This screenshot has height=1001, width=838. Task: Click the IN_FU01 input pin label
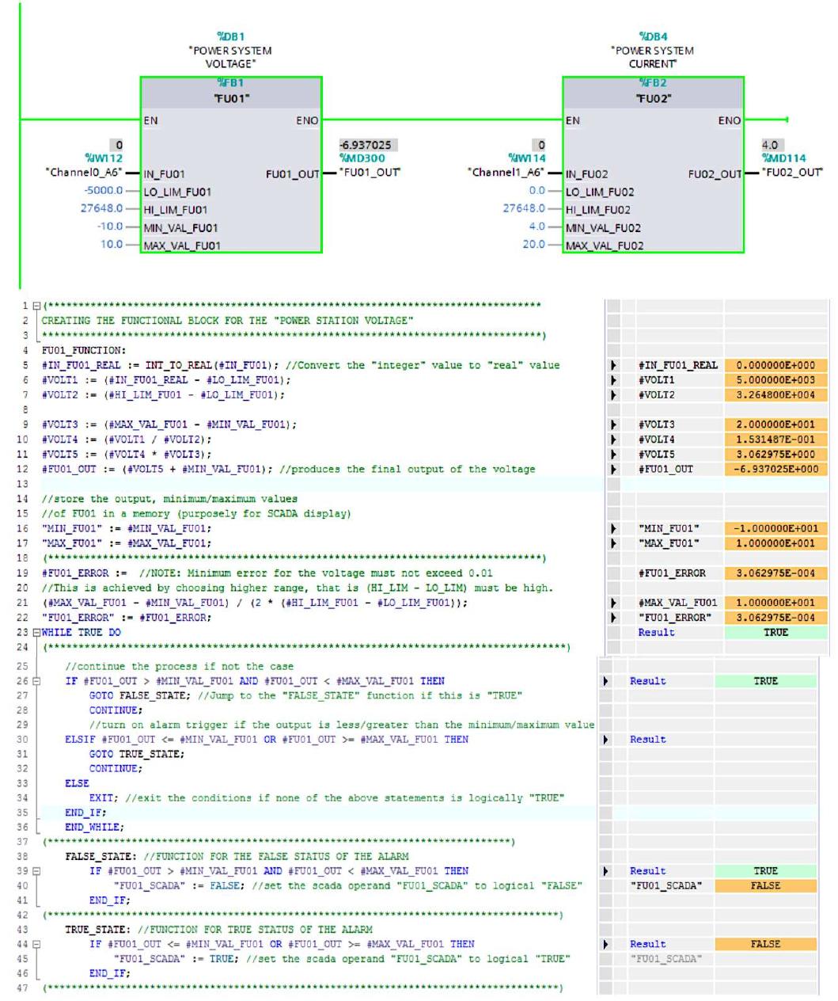coord(165,174)
